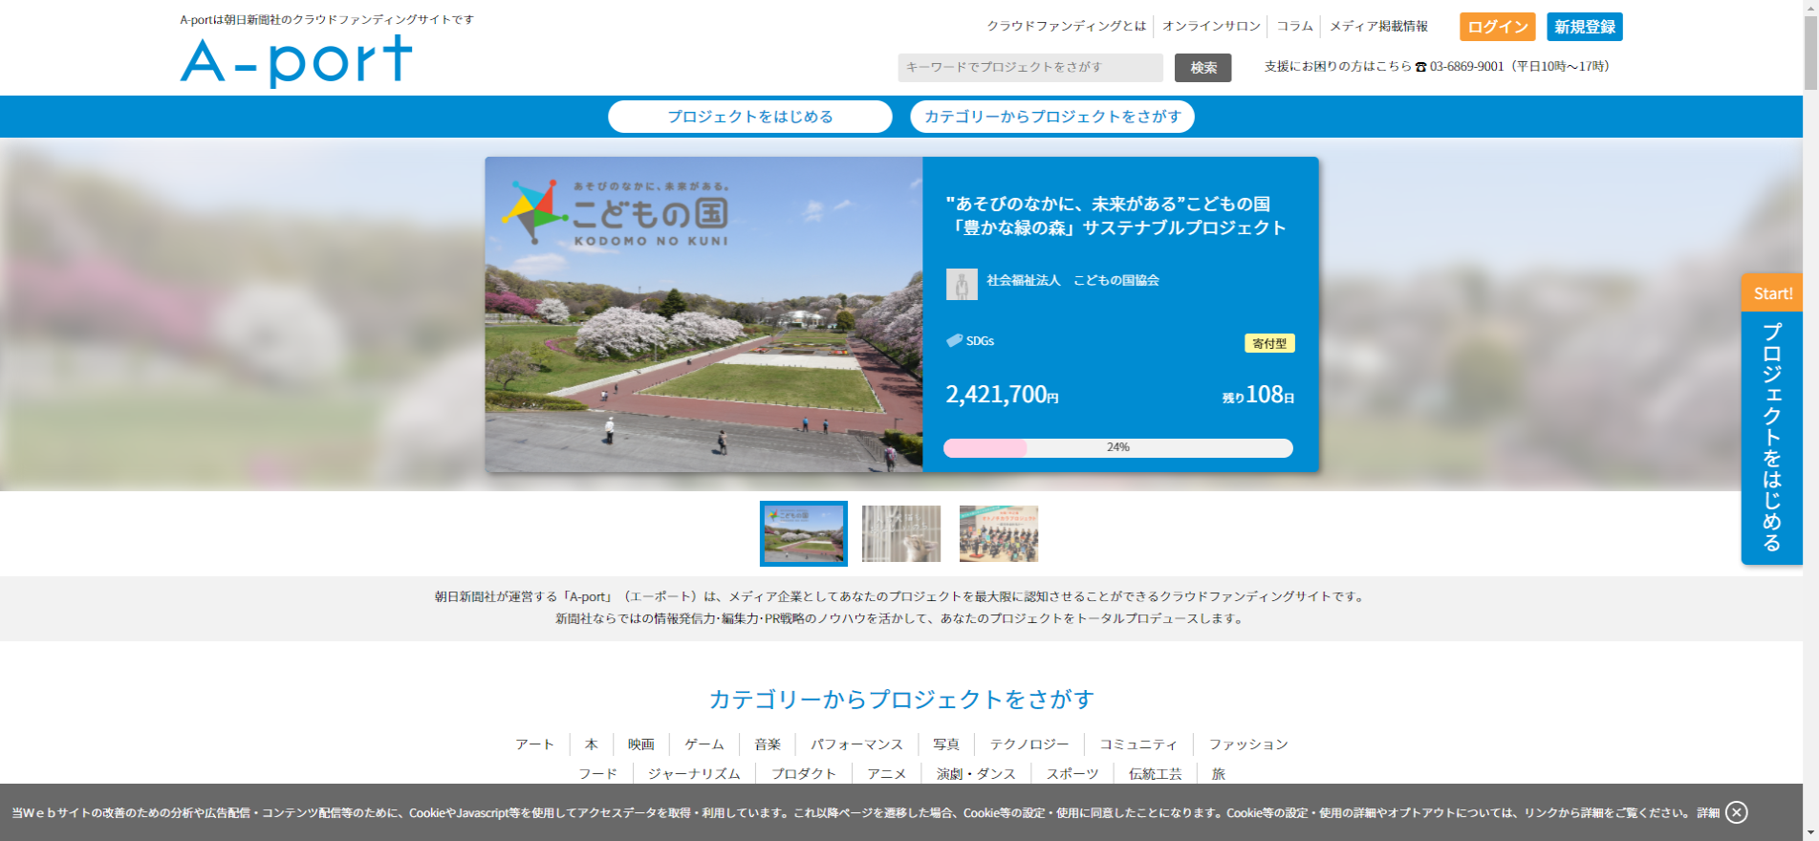Open テクノロジー category

point(1029,744)
